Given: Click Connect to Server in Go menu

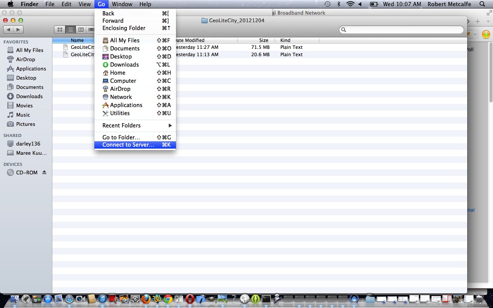Looking at the screenshot, I should tap(128, 145).
